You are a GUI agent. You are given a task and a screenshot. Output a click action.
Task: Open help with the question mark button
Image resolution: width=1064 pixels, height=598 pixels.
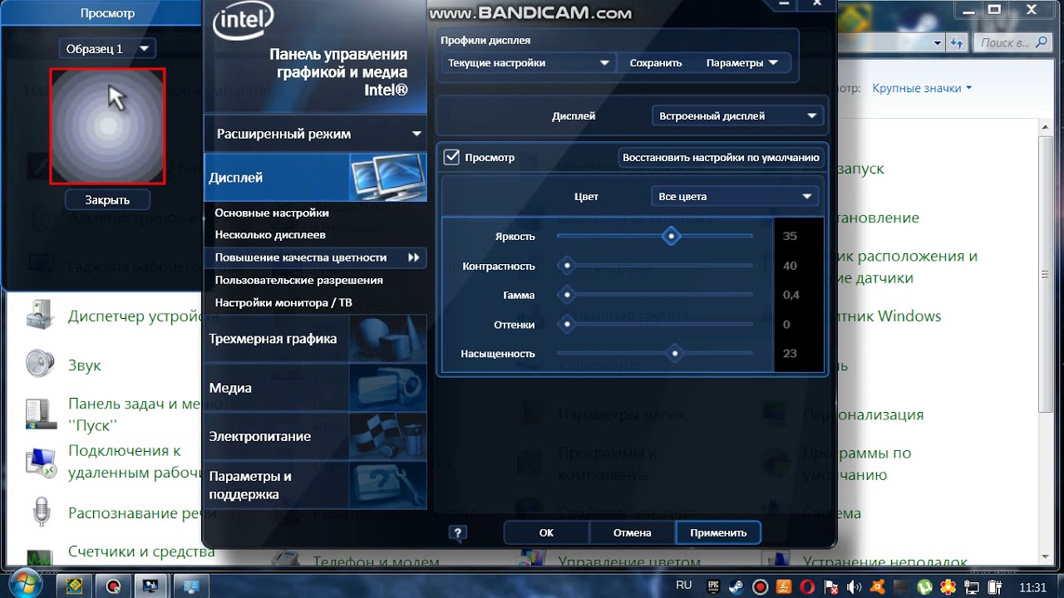click(x=457, y=533)
